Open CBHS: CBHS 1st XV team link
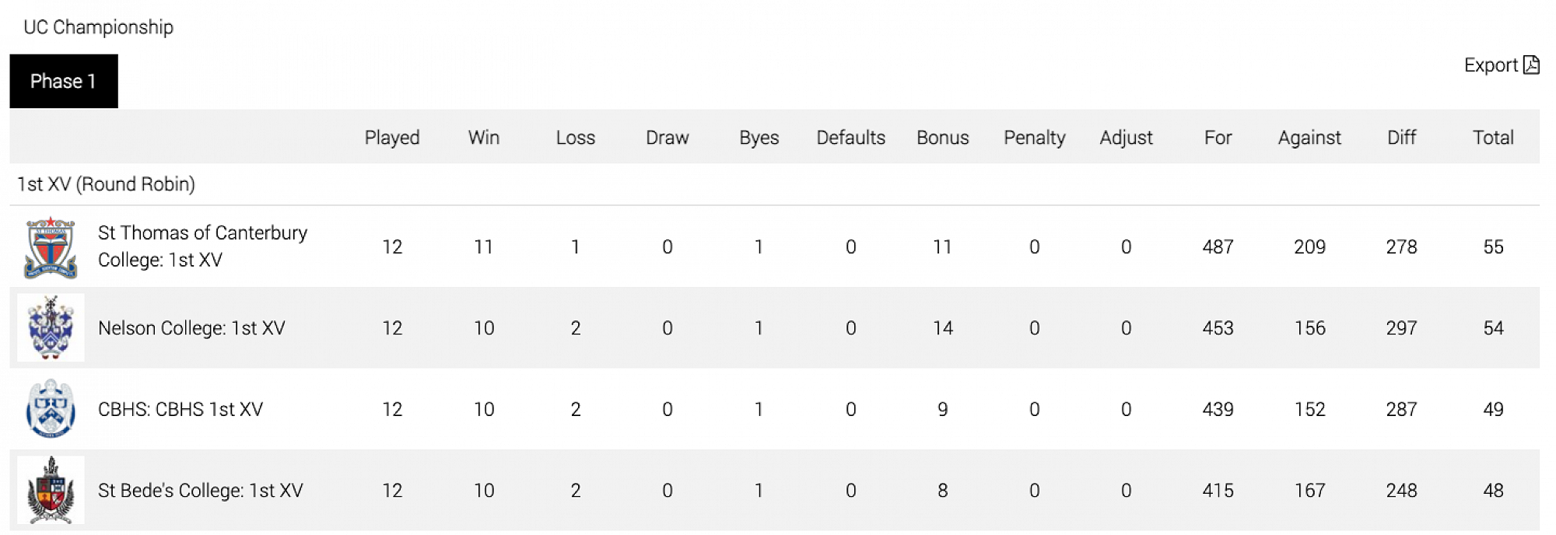The height and width of the screenshot is (535, 1556). coord(180,410)
